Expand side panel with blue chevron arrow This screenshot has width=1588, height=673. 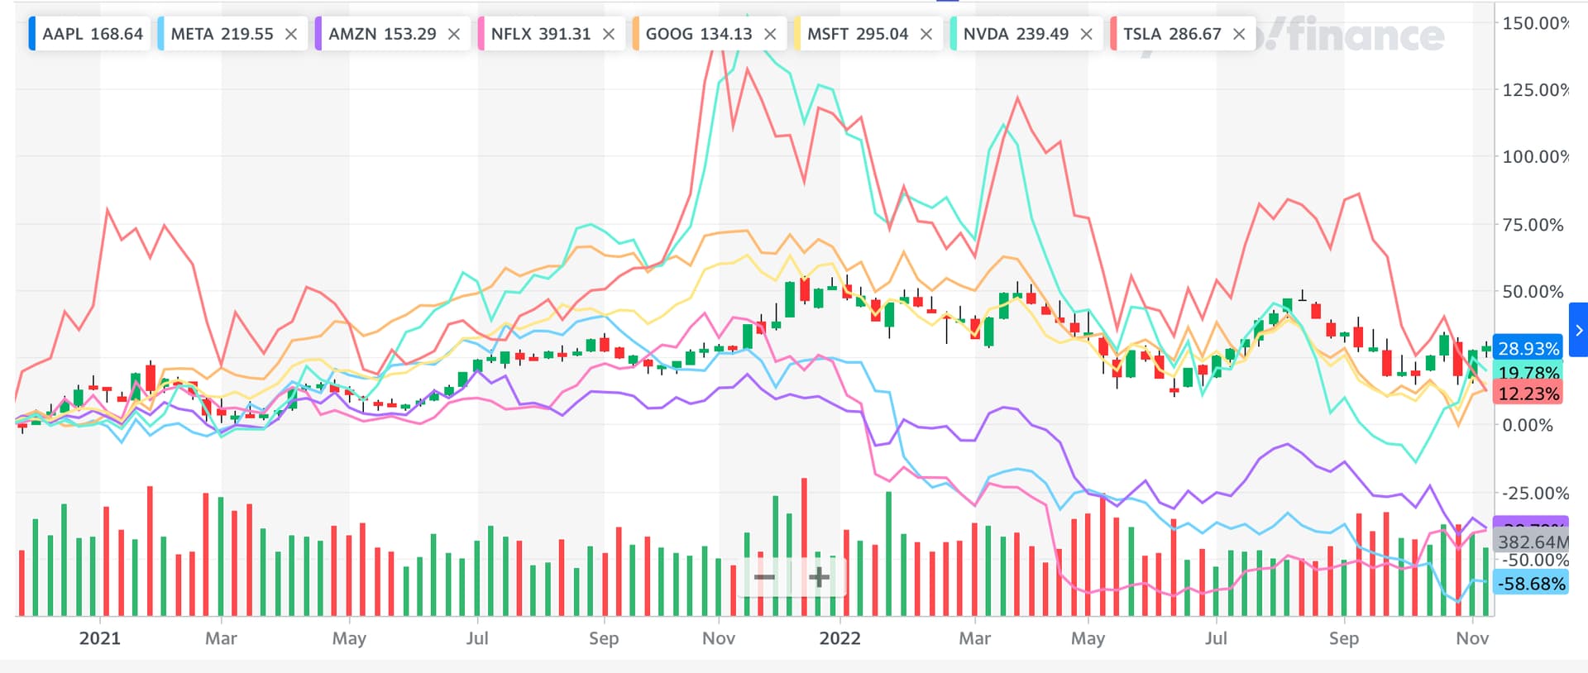pyautogui.click(x=1579, y=330)
